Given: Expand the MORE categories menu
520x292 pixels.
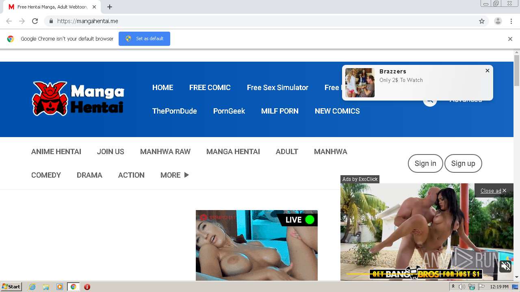Looking at the screenshot, I should coord(175,175).
